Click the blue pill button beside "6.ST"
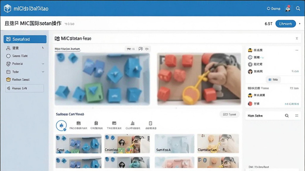The image size is (305, 171). click(x=286, y=24)
